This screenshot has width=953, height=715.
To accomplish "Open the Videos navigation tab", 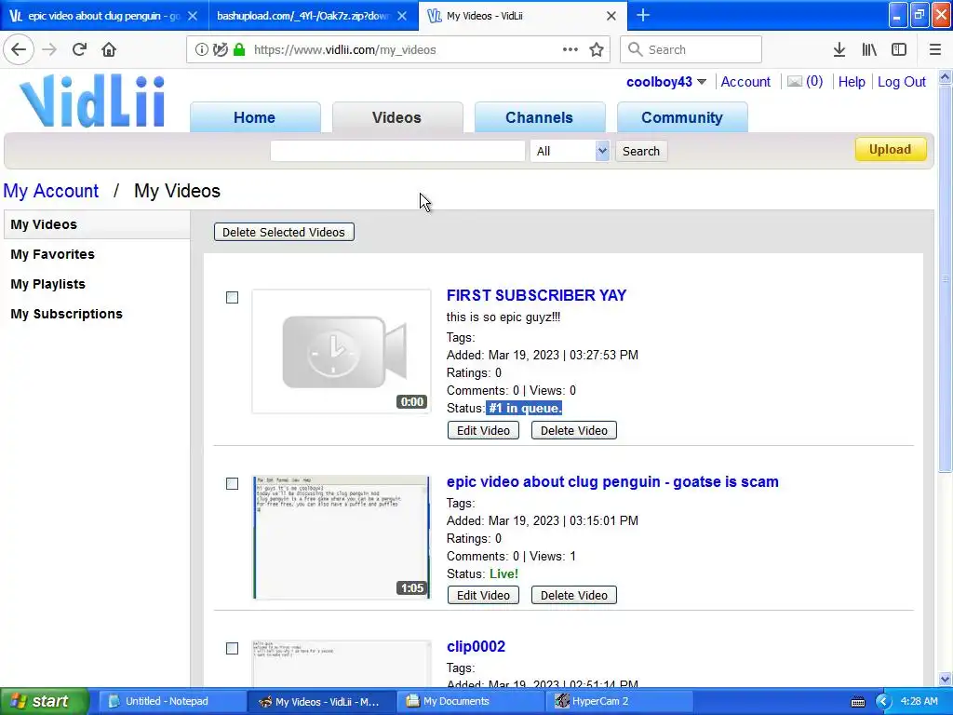I will click(396, 117).
